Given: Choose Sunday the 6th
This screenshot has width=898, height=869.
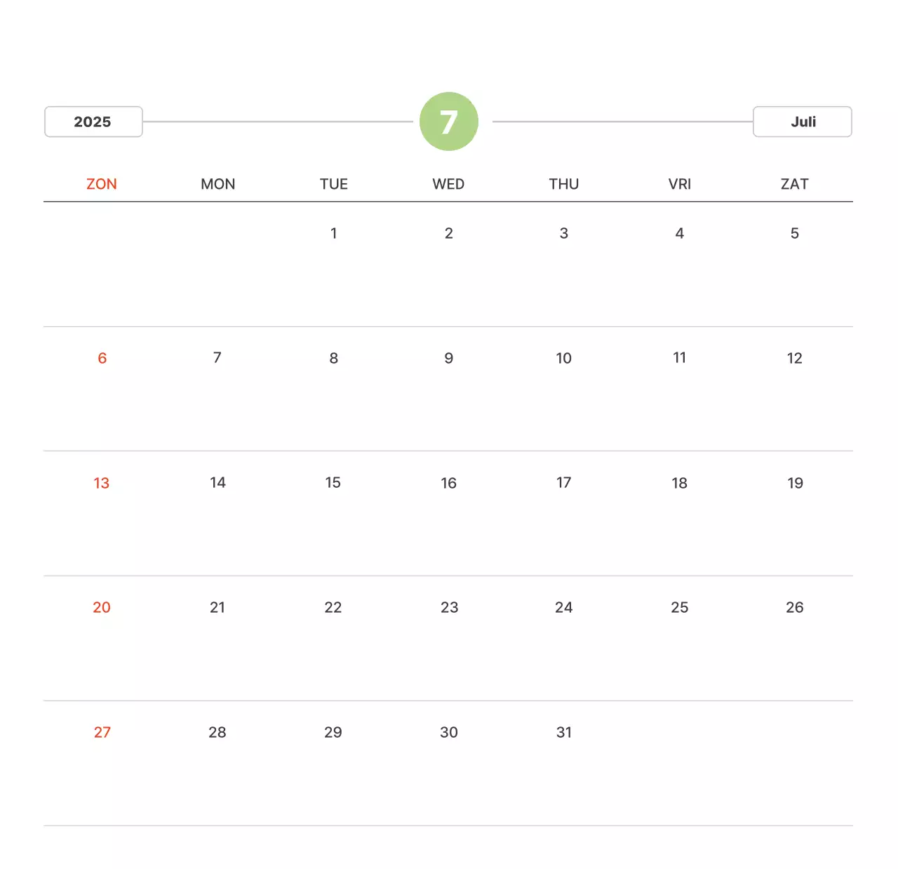Looking at the screenshot, I should point(102,358).
